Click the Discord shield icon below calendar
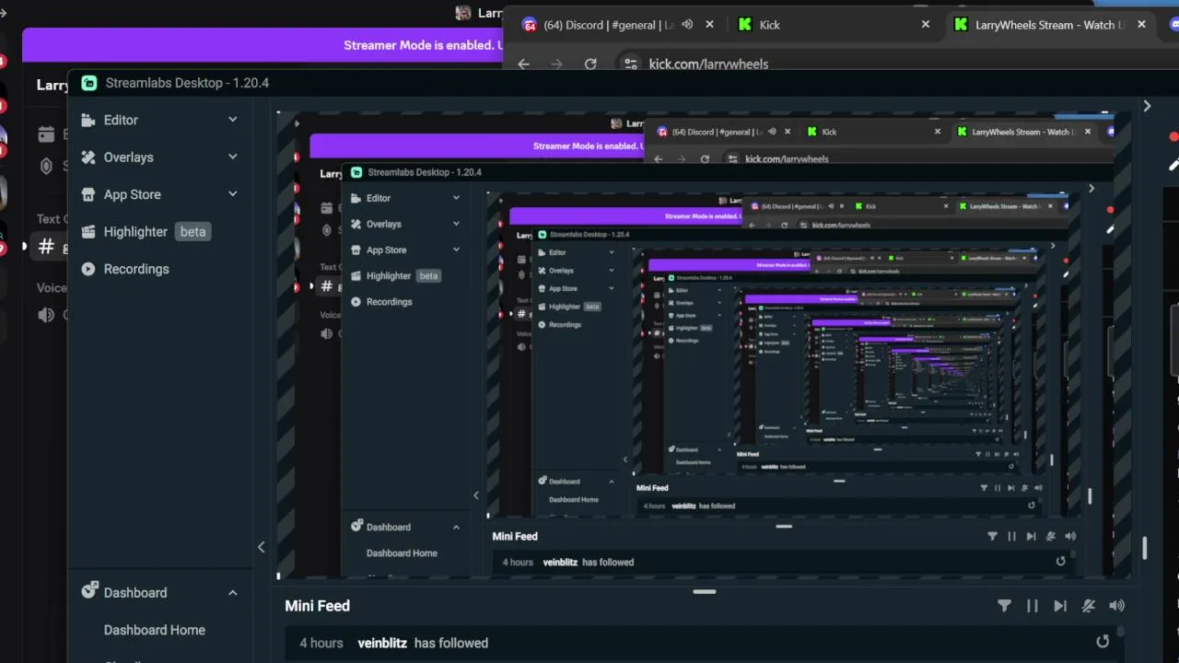Viewport: 1179px width, 663px height. [46, 166]
